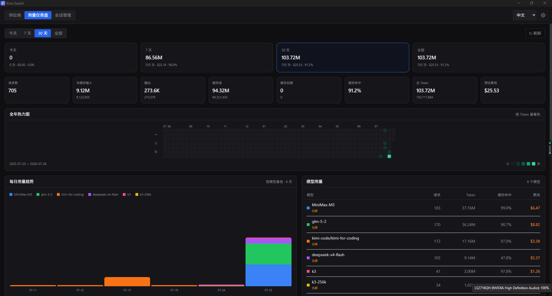Click the blue MiniMax-M3 segment of 07-25 bar
The height and width of the screenshot is (296, 552).
(x=269, y=275)
